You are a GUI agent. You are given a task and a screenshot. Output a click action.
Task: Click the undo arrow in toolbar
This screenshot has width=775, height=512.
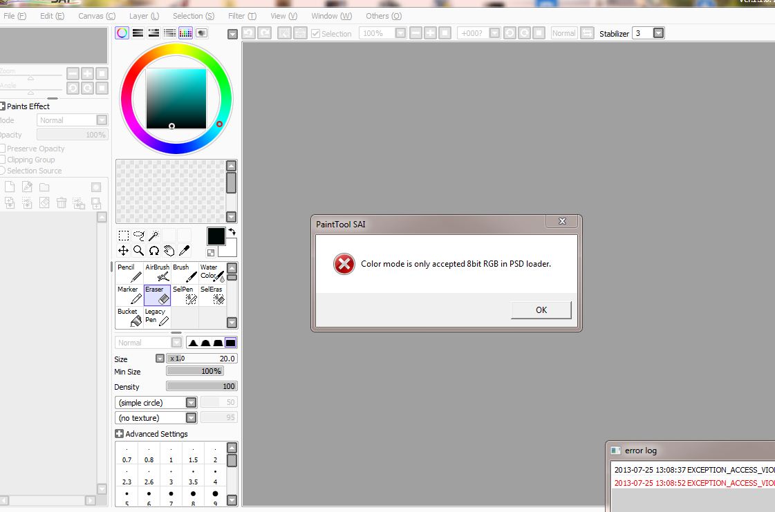[249, 33]
